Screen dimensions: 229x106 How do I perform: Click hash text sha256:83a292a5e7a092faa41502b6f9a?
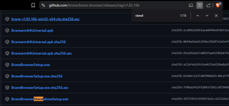tap(200, 53)
